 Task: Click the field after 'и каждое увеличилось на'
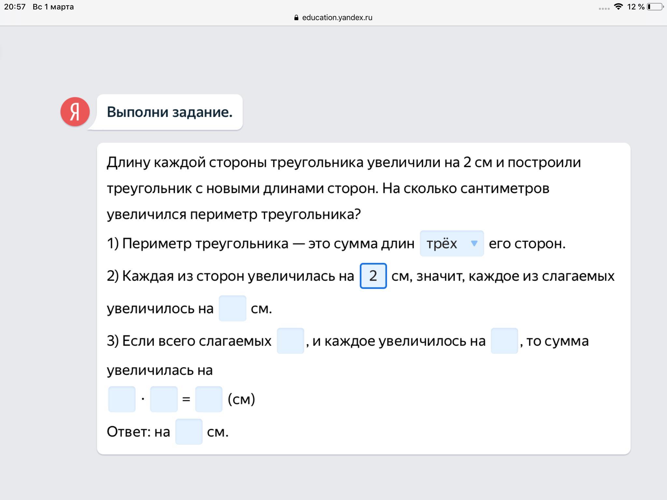pos(504,341)
